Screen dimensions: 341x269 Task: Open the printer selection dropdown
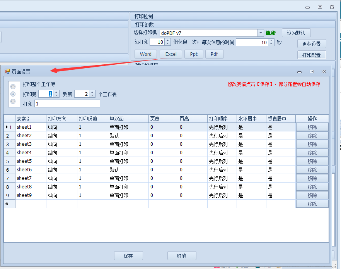point(261,33)
